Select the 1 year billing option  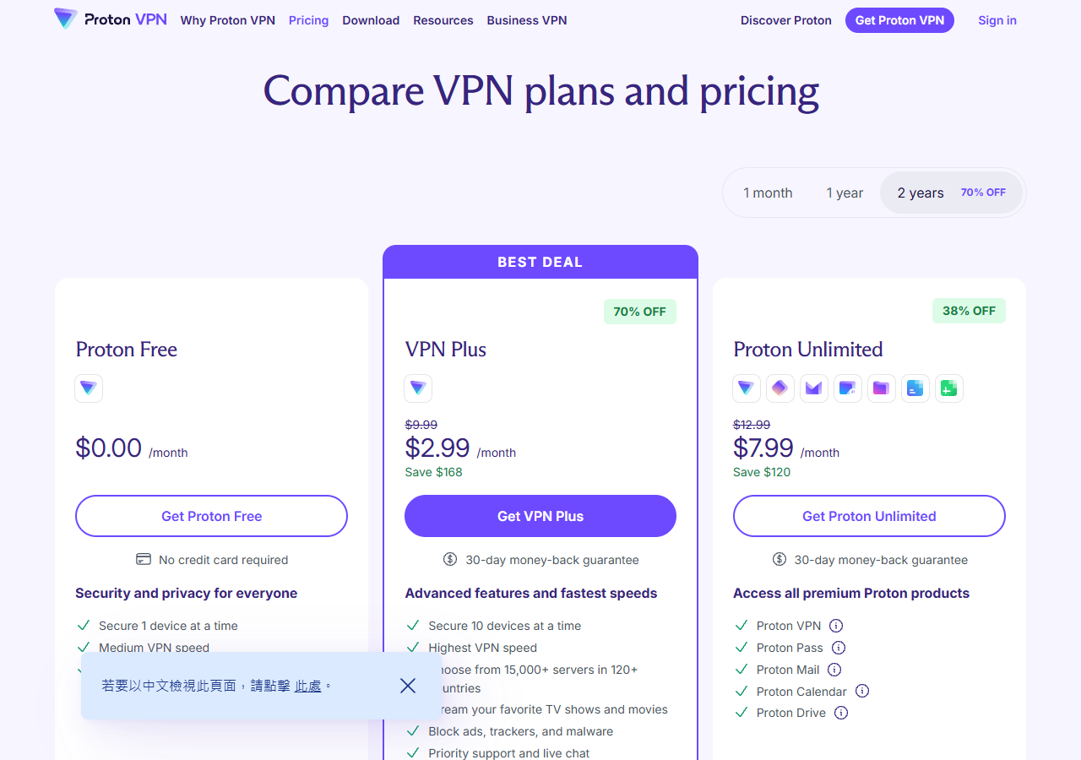pos(844,193)
